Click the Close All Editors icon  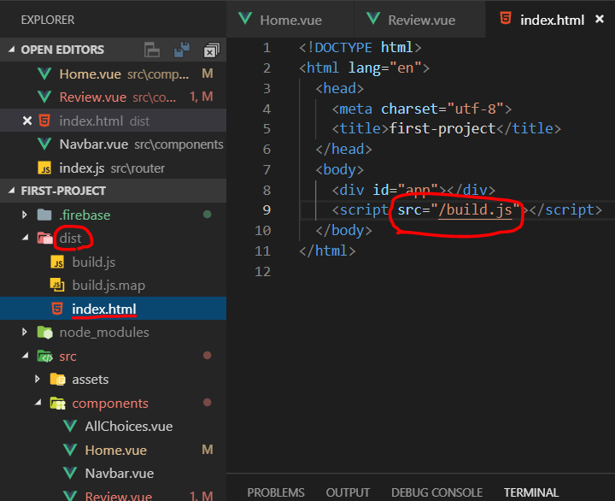coord(212,50)
